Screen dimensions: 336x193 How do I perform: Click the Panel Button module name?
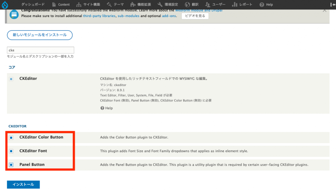pyautogui.click(x=32, y=165)
